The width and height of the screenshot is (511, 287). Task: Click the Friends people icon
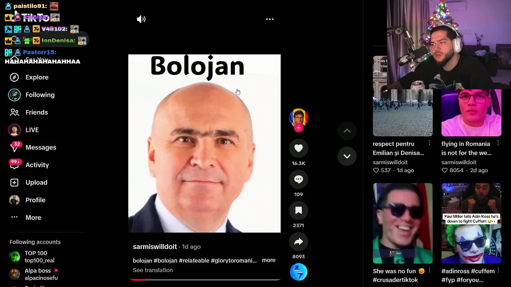[14, 112]
